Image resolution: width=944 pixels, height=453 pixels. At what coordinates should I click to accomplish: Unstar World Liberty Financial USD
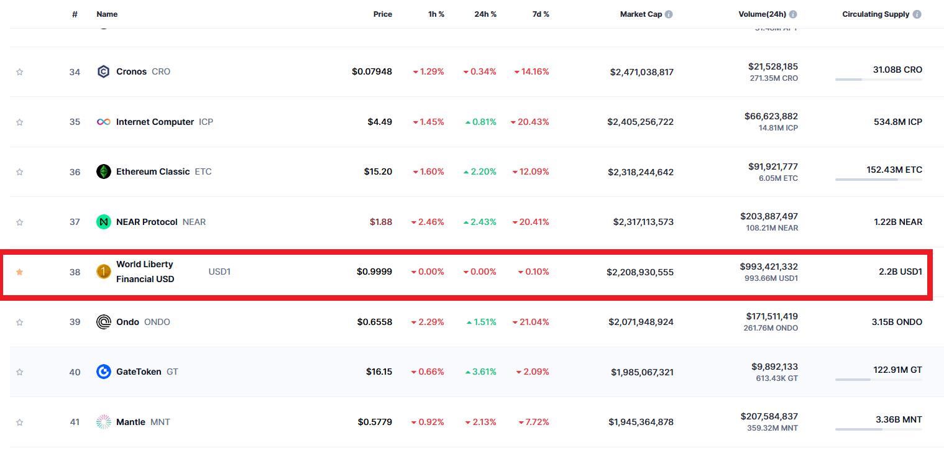click(x=19, y=272)
